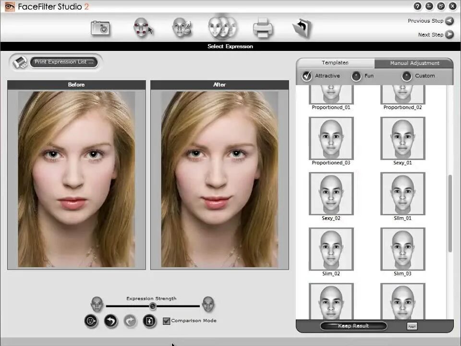Go to Next Step arrow
The height and width of the screenshot is (346, 461).
(449, 35)
